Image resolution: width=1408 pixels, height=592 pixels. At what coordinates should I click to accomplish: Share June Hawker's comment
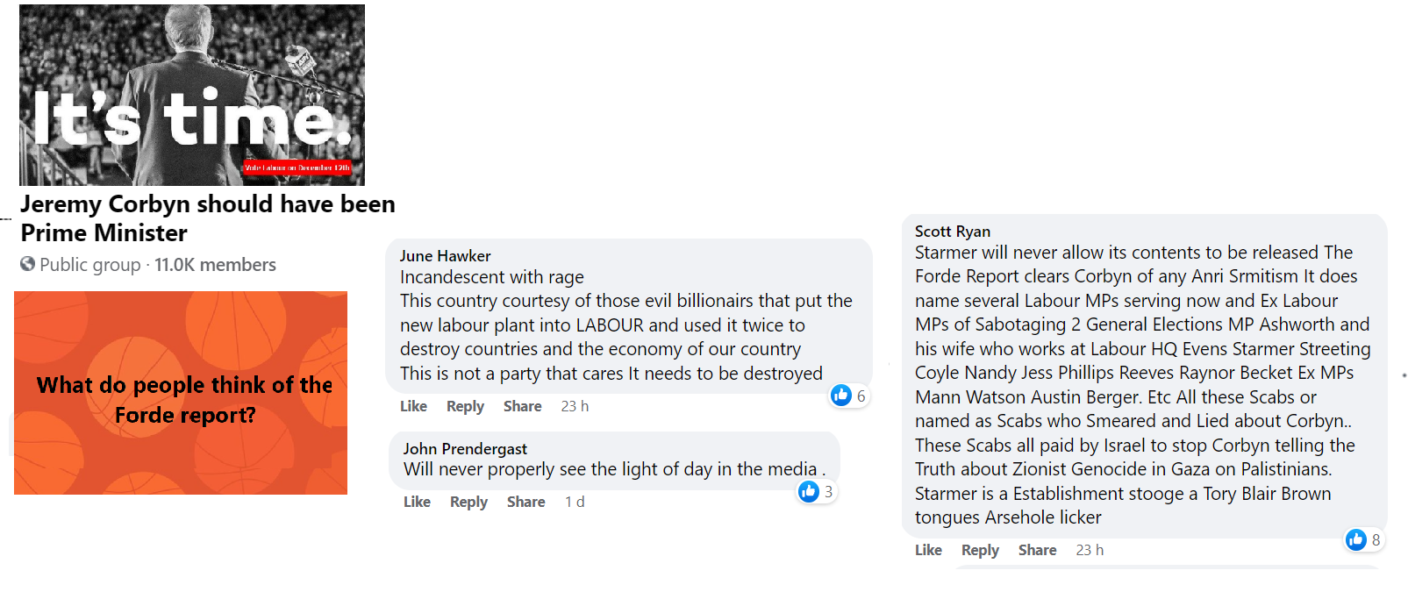coord(522,406)
